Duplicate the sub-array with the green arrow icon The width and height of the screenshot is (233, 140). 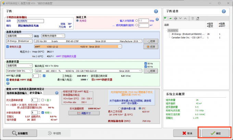coord(170,18)
